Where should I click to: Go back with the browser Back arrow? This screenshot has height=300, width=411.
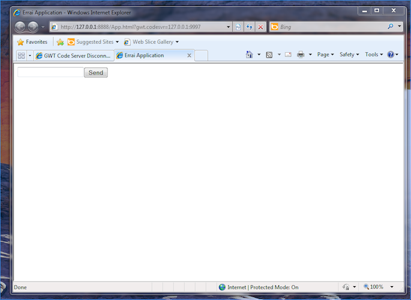20,27
